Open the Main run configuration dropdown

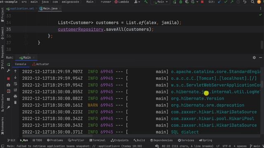tap(160, 2)
